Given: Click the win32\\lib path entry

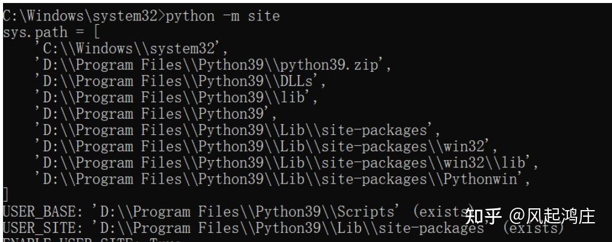Looking at the screenshot, I should [287, 164].
